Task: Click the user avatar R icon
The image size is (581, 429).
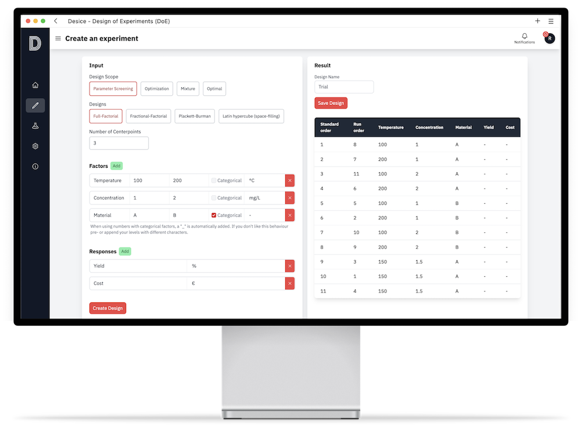Action: click(x=549, y=38)
